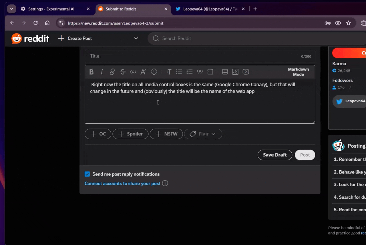Image resolution: width=366 pixels, height=245 pixels.
Task: Open the Flair dropdown
Action: [203, 134]
